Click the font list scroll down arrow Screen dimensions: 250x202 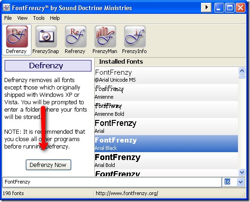coord(242,172)
